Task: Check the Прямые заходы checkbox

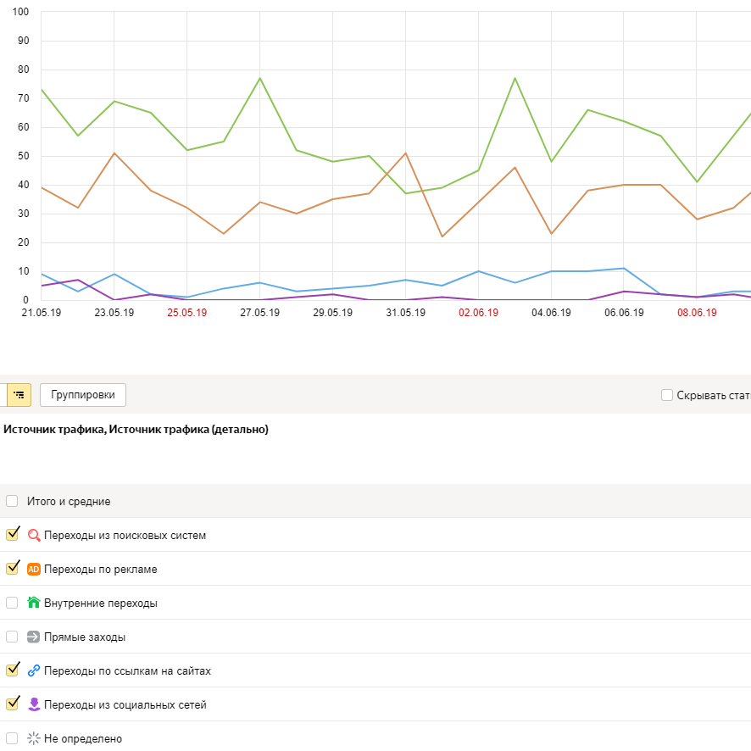Action: (12, 637)
